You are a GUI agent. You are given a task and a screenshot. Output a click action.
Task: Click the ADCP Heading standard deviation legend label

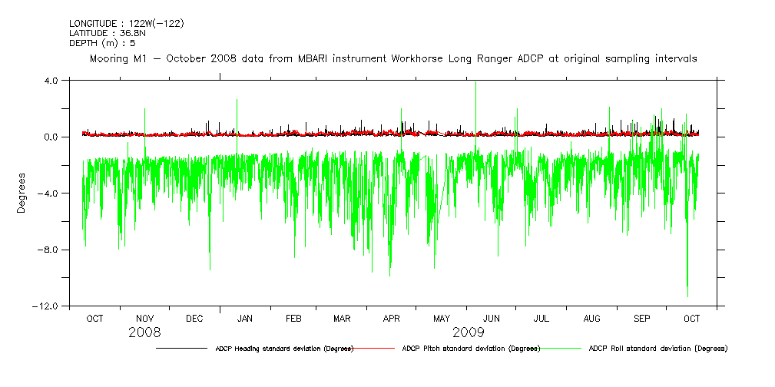pos(283,349)
